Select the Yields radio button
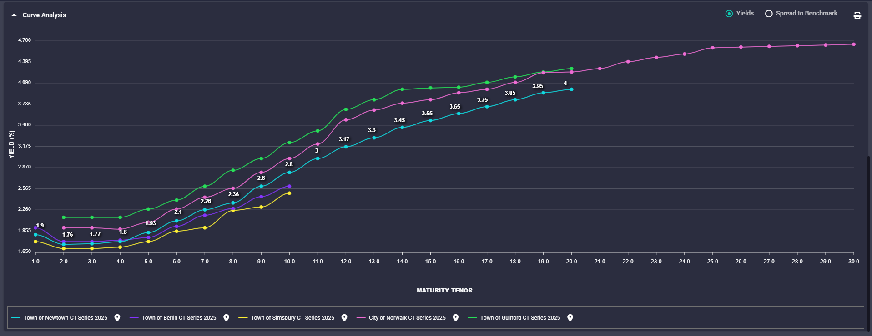Screen dimensions: 872x336 [729, 14]
